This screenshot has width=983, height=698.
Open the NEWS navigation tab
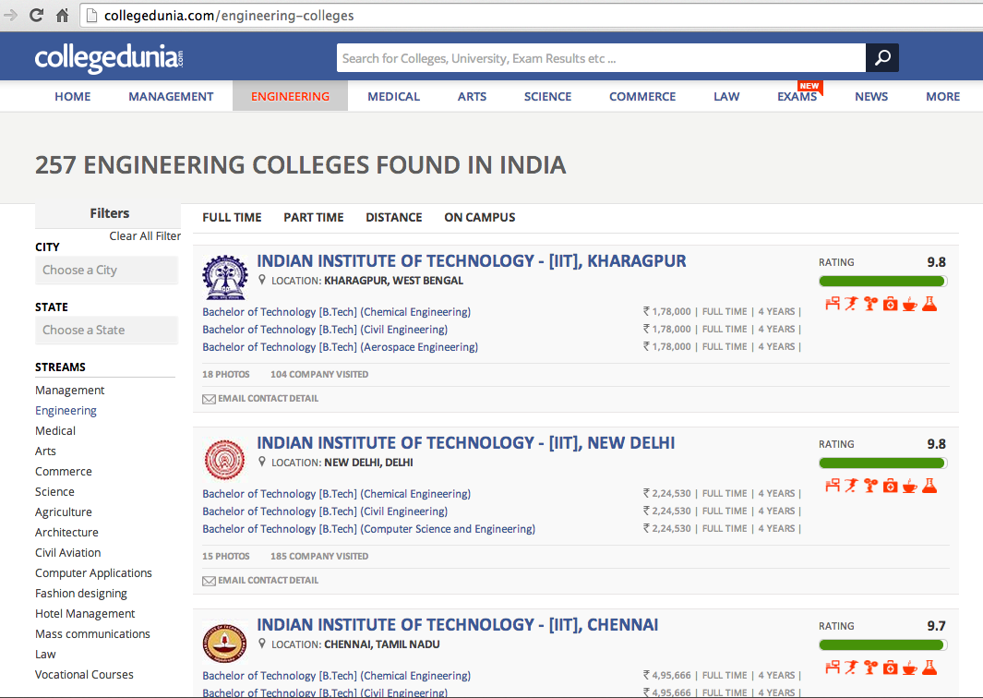click(x=871, y=97)
